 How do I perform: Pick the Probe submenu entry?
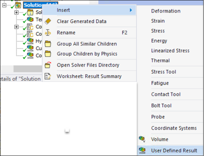coord(158,117)
